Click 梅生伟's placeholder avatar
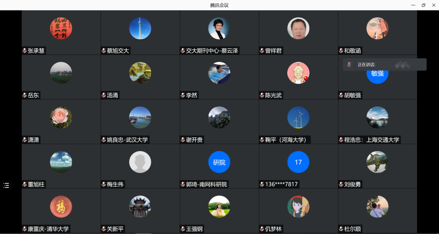Image resolution: width=439 pixels, height=234 pixels. [140, 162]
